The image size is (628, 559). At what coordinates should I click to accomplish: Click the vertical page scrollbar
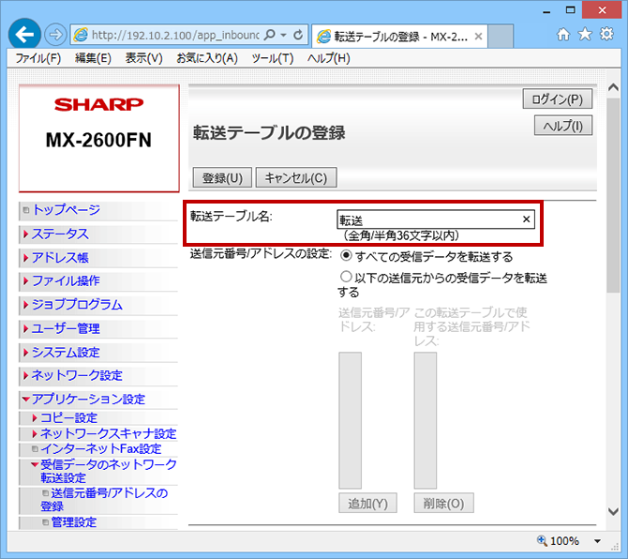point(613,281)
